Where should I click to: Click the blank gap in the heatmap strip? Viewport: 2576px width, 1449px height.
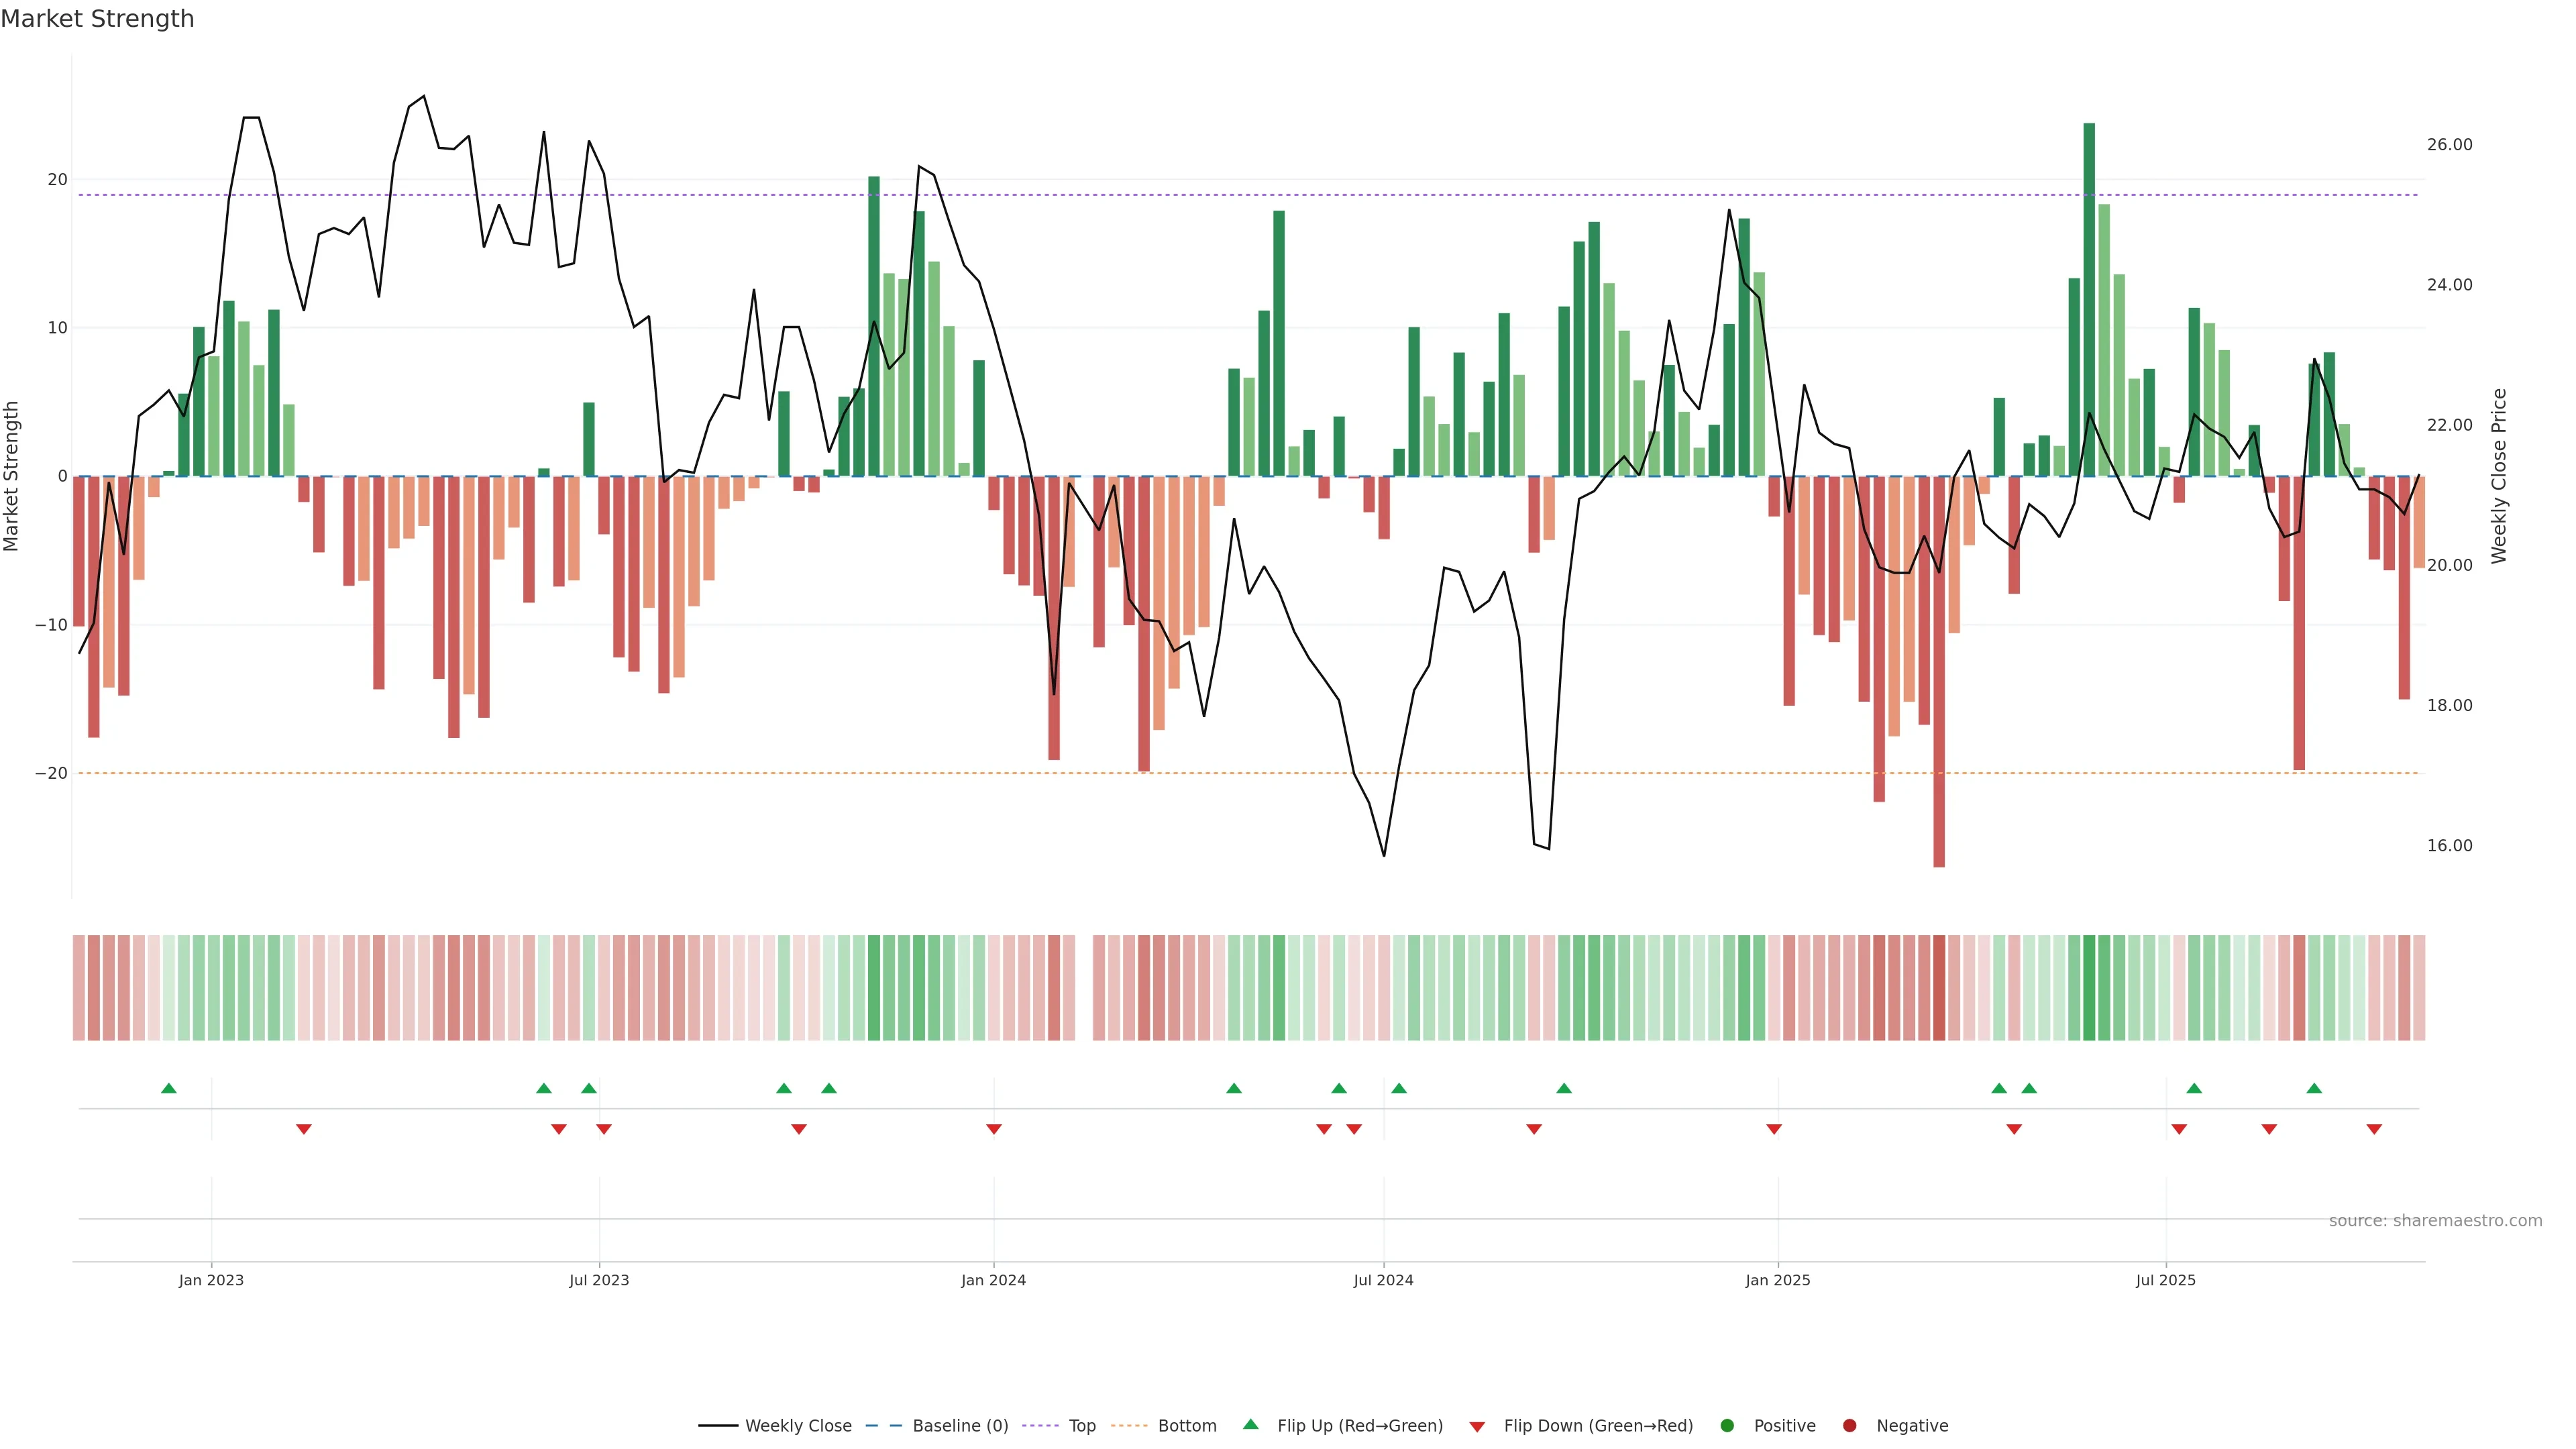tap(1084, 987)
